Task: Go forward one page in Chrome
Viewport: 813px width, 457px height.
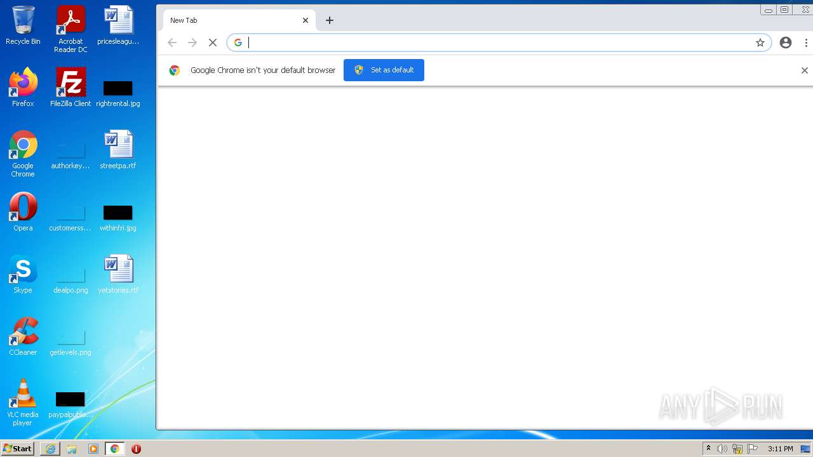Action: pyautogui.click(x=192, y=43)
